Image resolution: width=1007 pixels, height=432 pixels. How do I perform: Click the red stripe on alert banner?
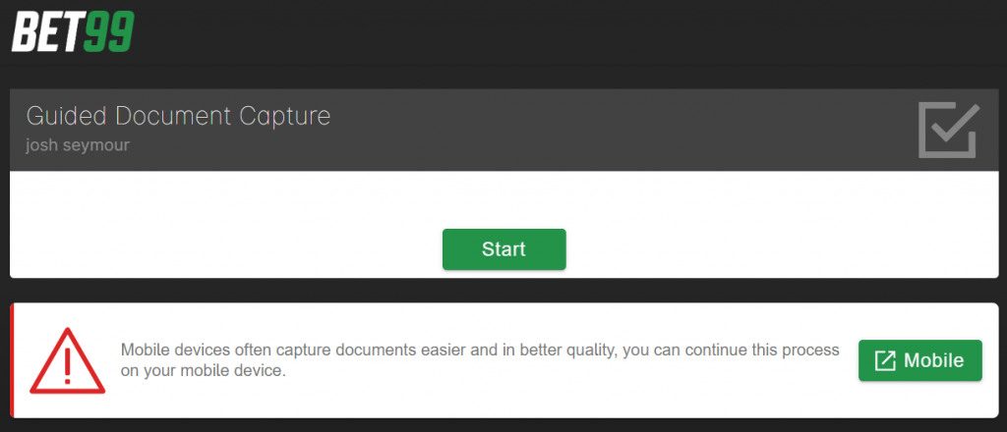[x=12, y=361]
